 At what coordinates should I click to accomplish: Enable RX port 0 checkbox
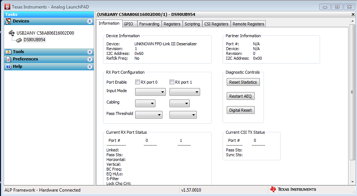[x=137, y=82]
